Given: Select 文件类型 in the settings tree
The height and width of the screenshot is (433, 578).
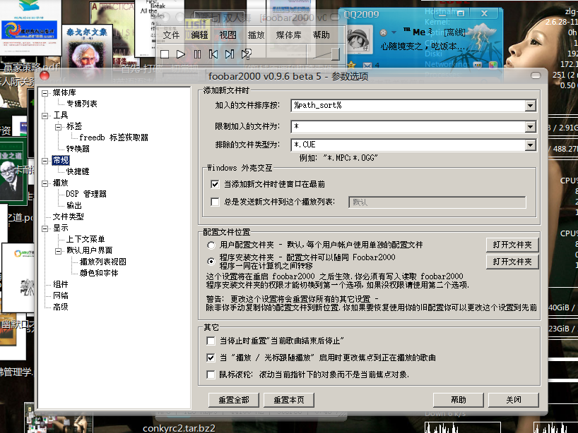Looking at the screenshot, I should pyautogui.click(x=69, y=216).
